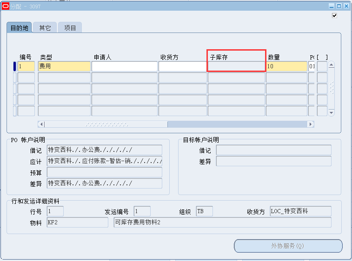Click the 申请人 field in row 1
The image size is (352, 261).
(x=125, y=66)
